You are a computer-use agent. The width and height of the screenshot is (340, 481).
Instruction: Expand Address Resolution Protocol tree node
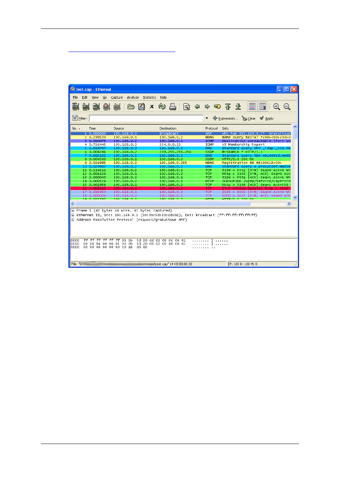tap(73, 220)
